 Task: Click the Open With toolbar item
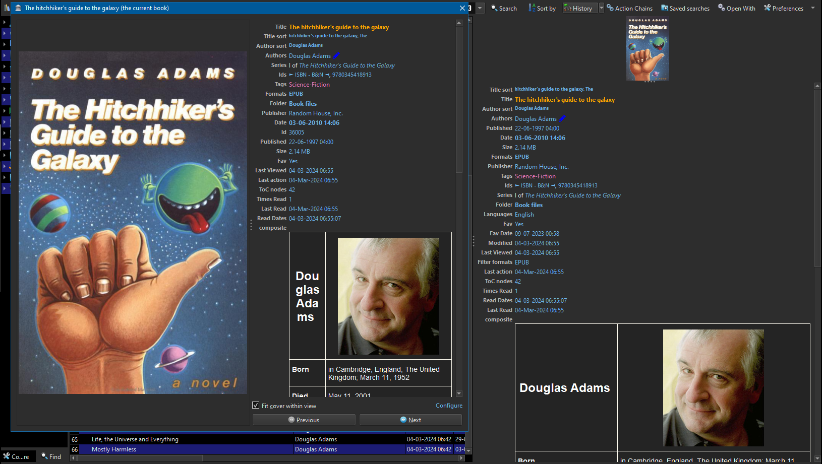[x=736, y=8]
